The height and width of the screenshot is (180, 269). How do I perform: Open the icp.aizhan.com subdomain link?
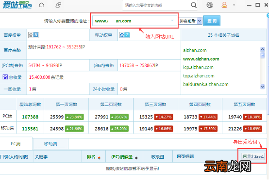pos(198,67)
